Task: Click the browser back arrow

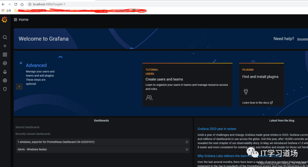Action: (3, 4)
